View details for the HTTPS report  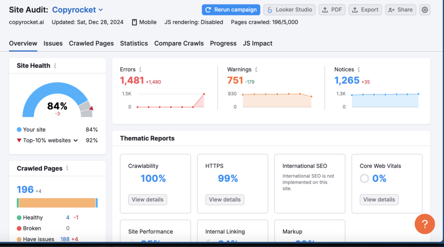click(225, 200)
